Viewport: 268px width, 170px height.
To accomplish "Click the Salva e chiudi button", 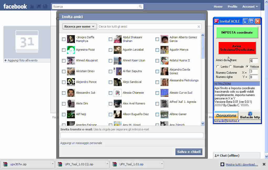I will click(189, 152).
